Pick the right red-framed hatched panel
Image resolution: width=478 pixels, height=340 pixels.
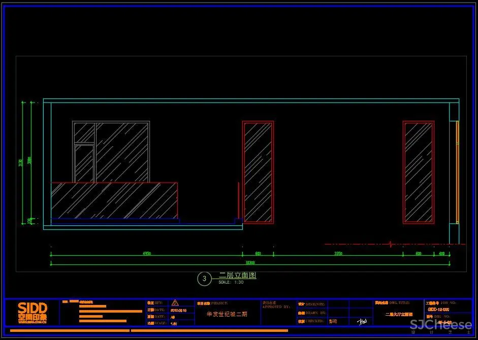(x=419, y=172)
